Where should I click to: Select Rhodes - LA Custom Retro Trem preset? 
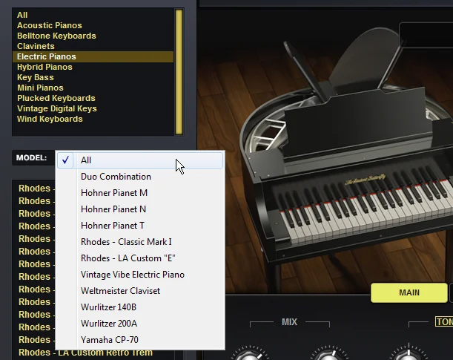point(85,353)
